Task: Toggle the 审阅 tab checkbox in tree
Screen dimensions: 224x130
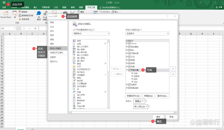Action: coord(129,63)
